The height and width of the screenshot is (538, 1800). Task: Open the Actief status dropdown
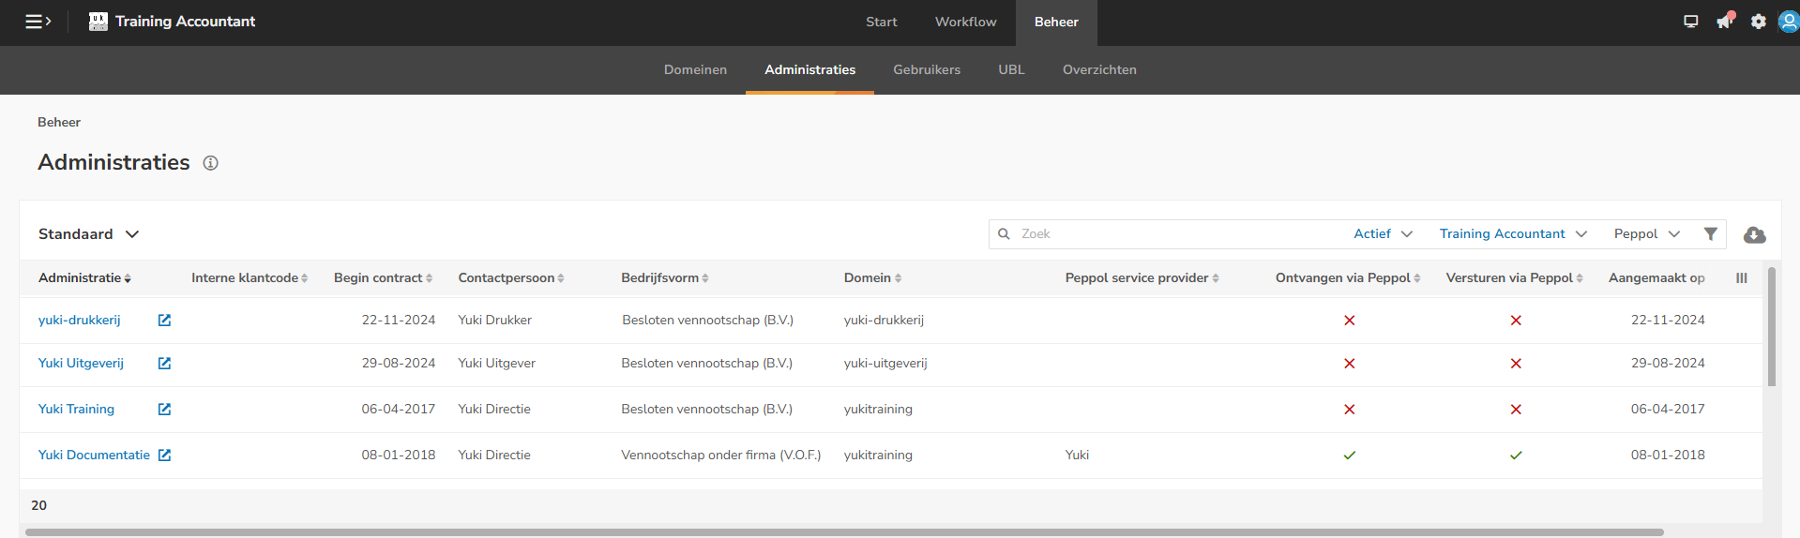click(x=1383, y=234)
